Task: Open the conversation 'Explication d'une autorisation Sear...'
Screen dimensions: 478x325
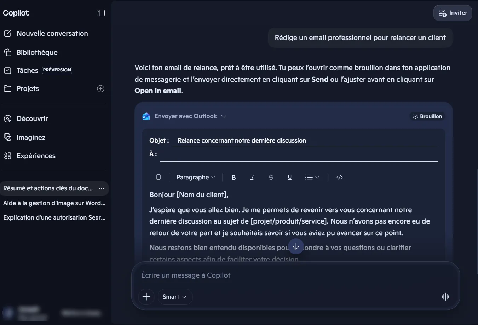Action: 54,217
